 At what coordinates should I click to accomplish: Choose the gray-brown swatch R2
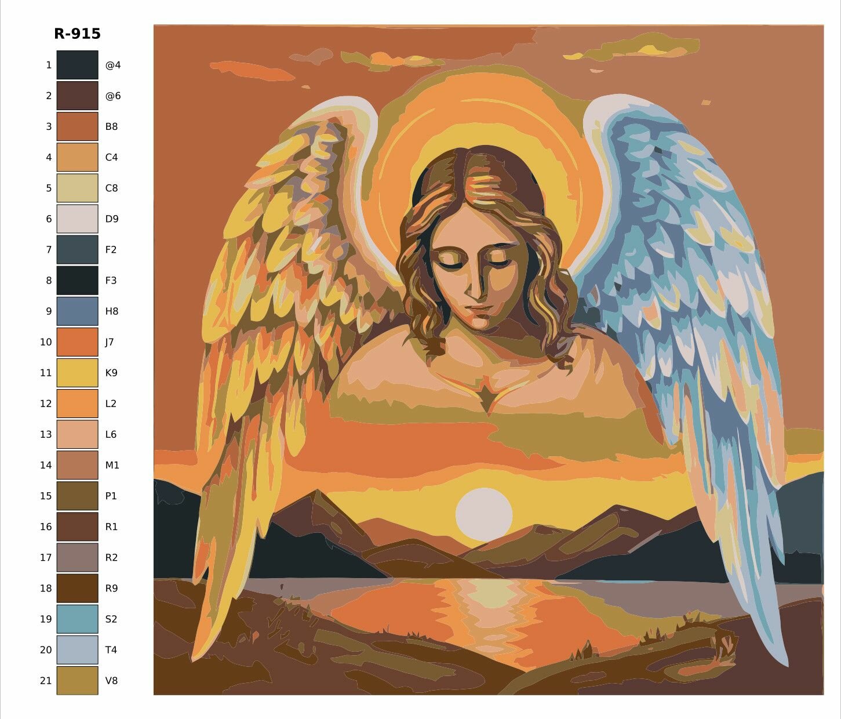click(77, 557)
